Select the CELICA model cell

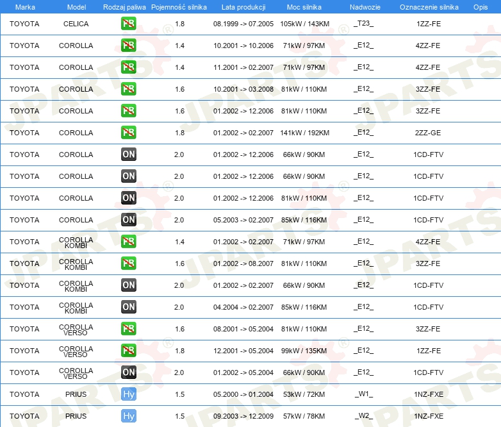pos(76,24)
